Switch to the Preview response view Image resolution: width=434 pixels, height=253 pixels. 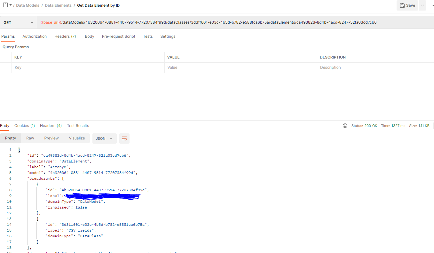[x=51, y=138]
